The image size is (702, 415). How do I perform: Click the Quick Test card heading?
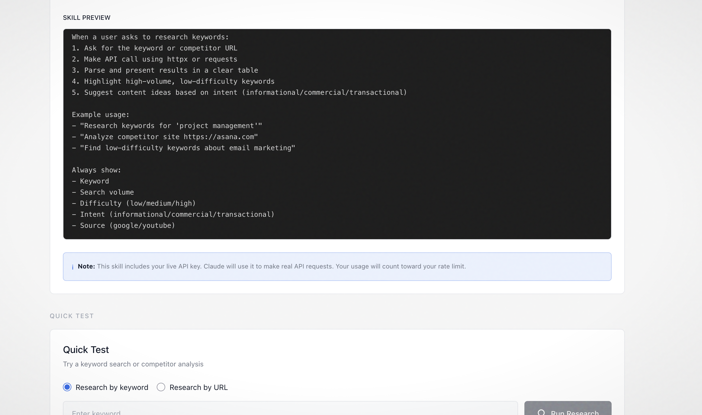point(86,350)
